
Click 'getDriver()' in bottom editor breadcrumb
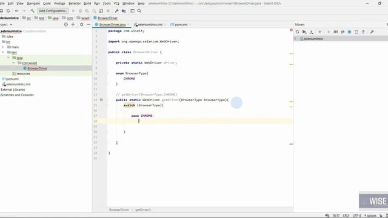143,210
